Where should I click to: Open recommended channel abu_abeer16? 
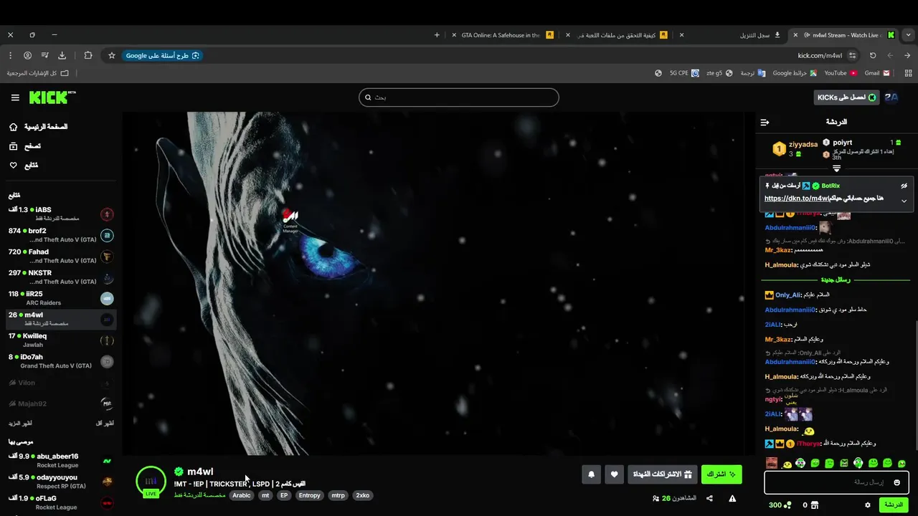click(x=58, y=460)
